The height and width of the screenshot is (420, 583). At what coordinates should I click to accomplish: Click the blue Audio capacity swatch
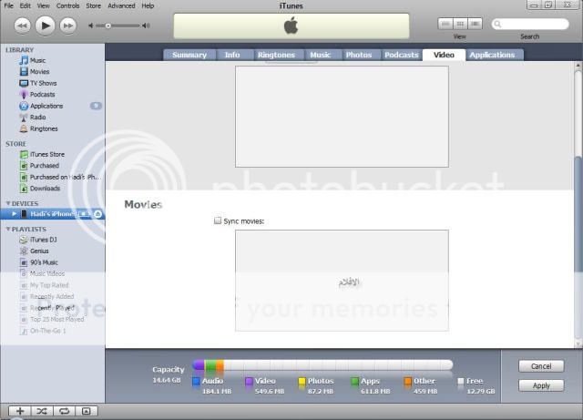197,382
